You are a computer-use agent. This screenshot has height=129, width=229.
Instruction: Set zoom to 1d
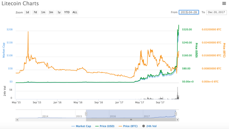[27, 12]
